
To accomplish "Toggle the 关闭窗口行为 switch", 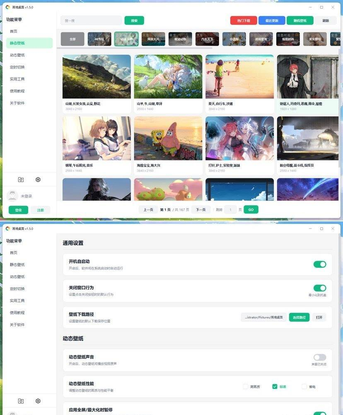I will click(x=319, y=288).
